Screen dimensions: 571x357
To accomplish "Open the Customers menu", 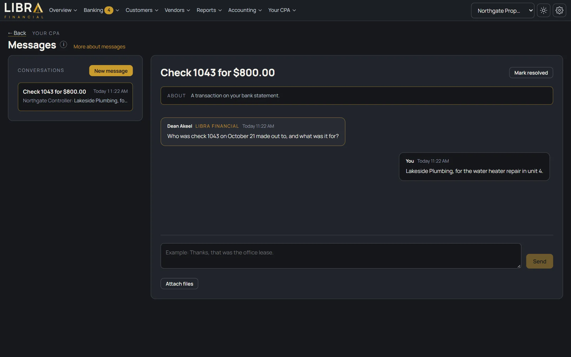I will coord(142,10).
